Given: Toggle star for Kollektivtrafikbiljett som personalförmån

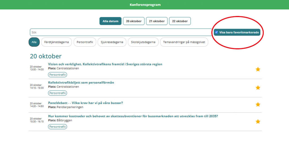Looking at the screenshot, I should 258,88.
